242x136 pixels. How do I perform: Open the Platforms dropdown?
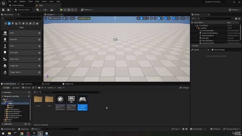coord(87,10)
